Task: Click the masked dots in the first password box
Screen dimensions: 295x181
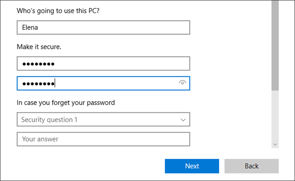Action: [x=38, y=64]
